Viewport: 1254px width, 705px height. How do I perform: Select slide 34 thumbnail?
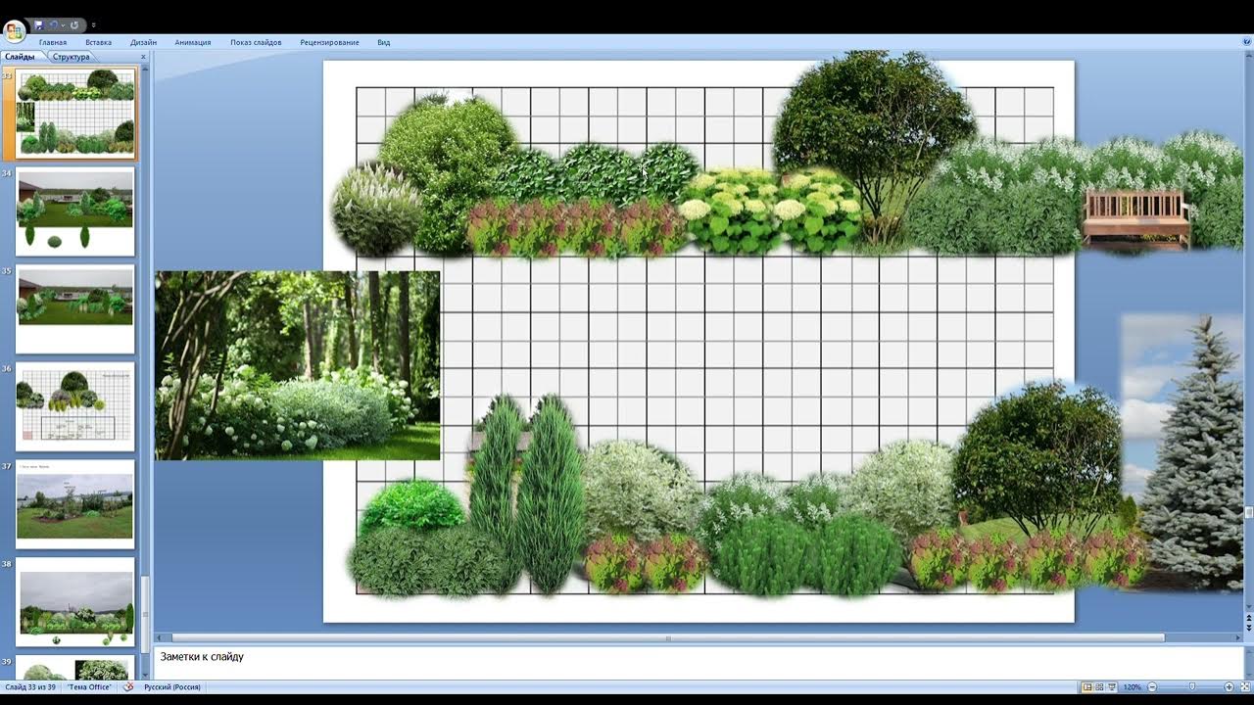(75, 211)
